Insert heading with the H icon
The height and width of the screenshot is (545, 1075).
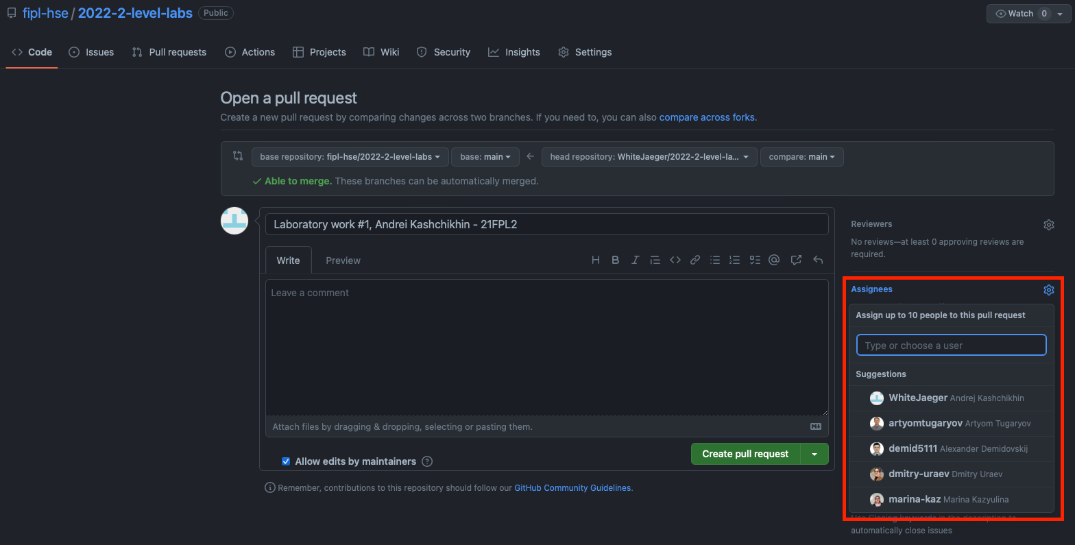point(596,260)
